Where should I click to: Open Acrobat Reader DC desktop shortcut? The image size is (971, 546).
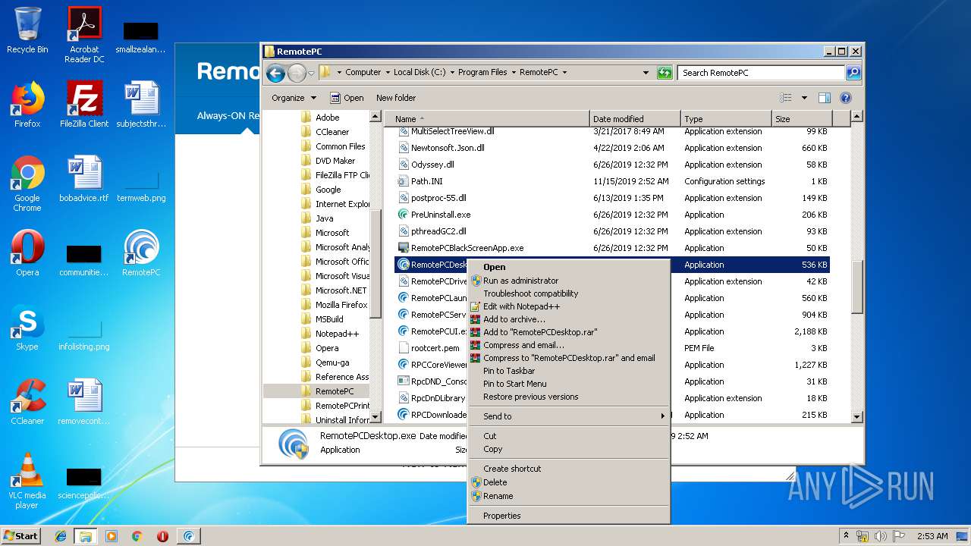pyautogui.click(x=84, y=35)
